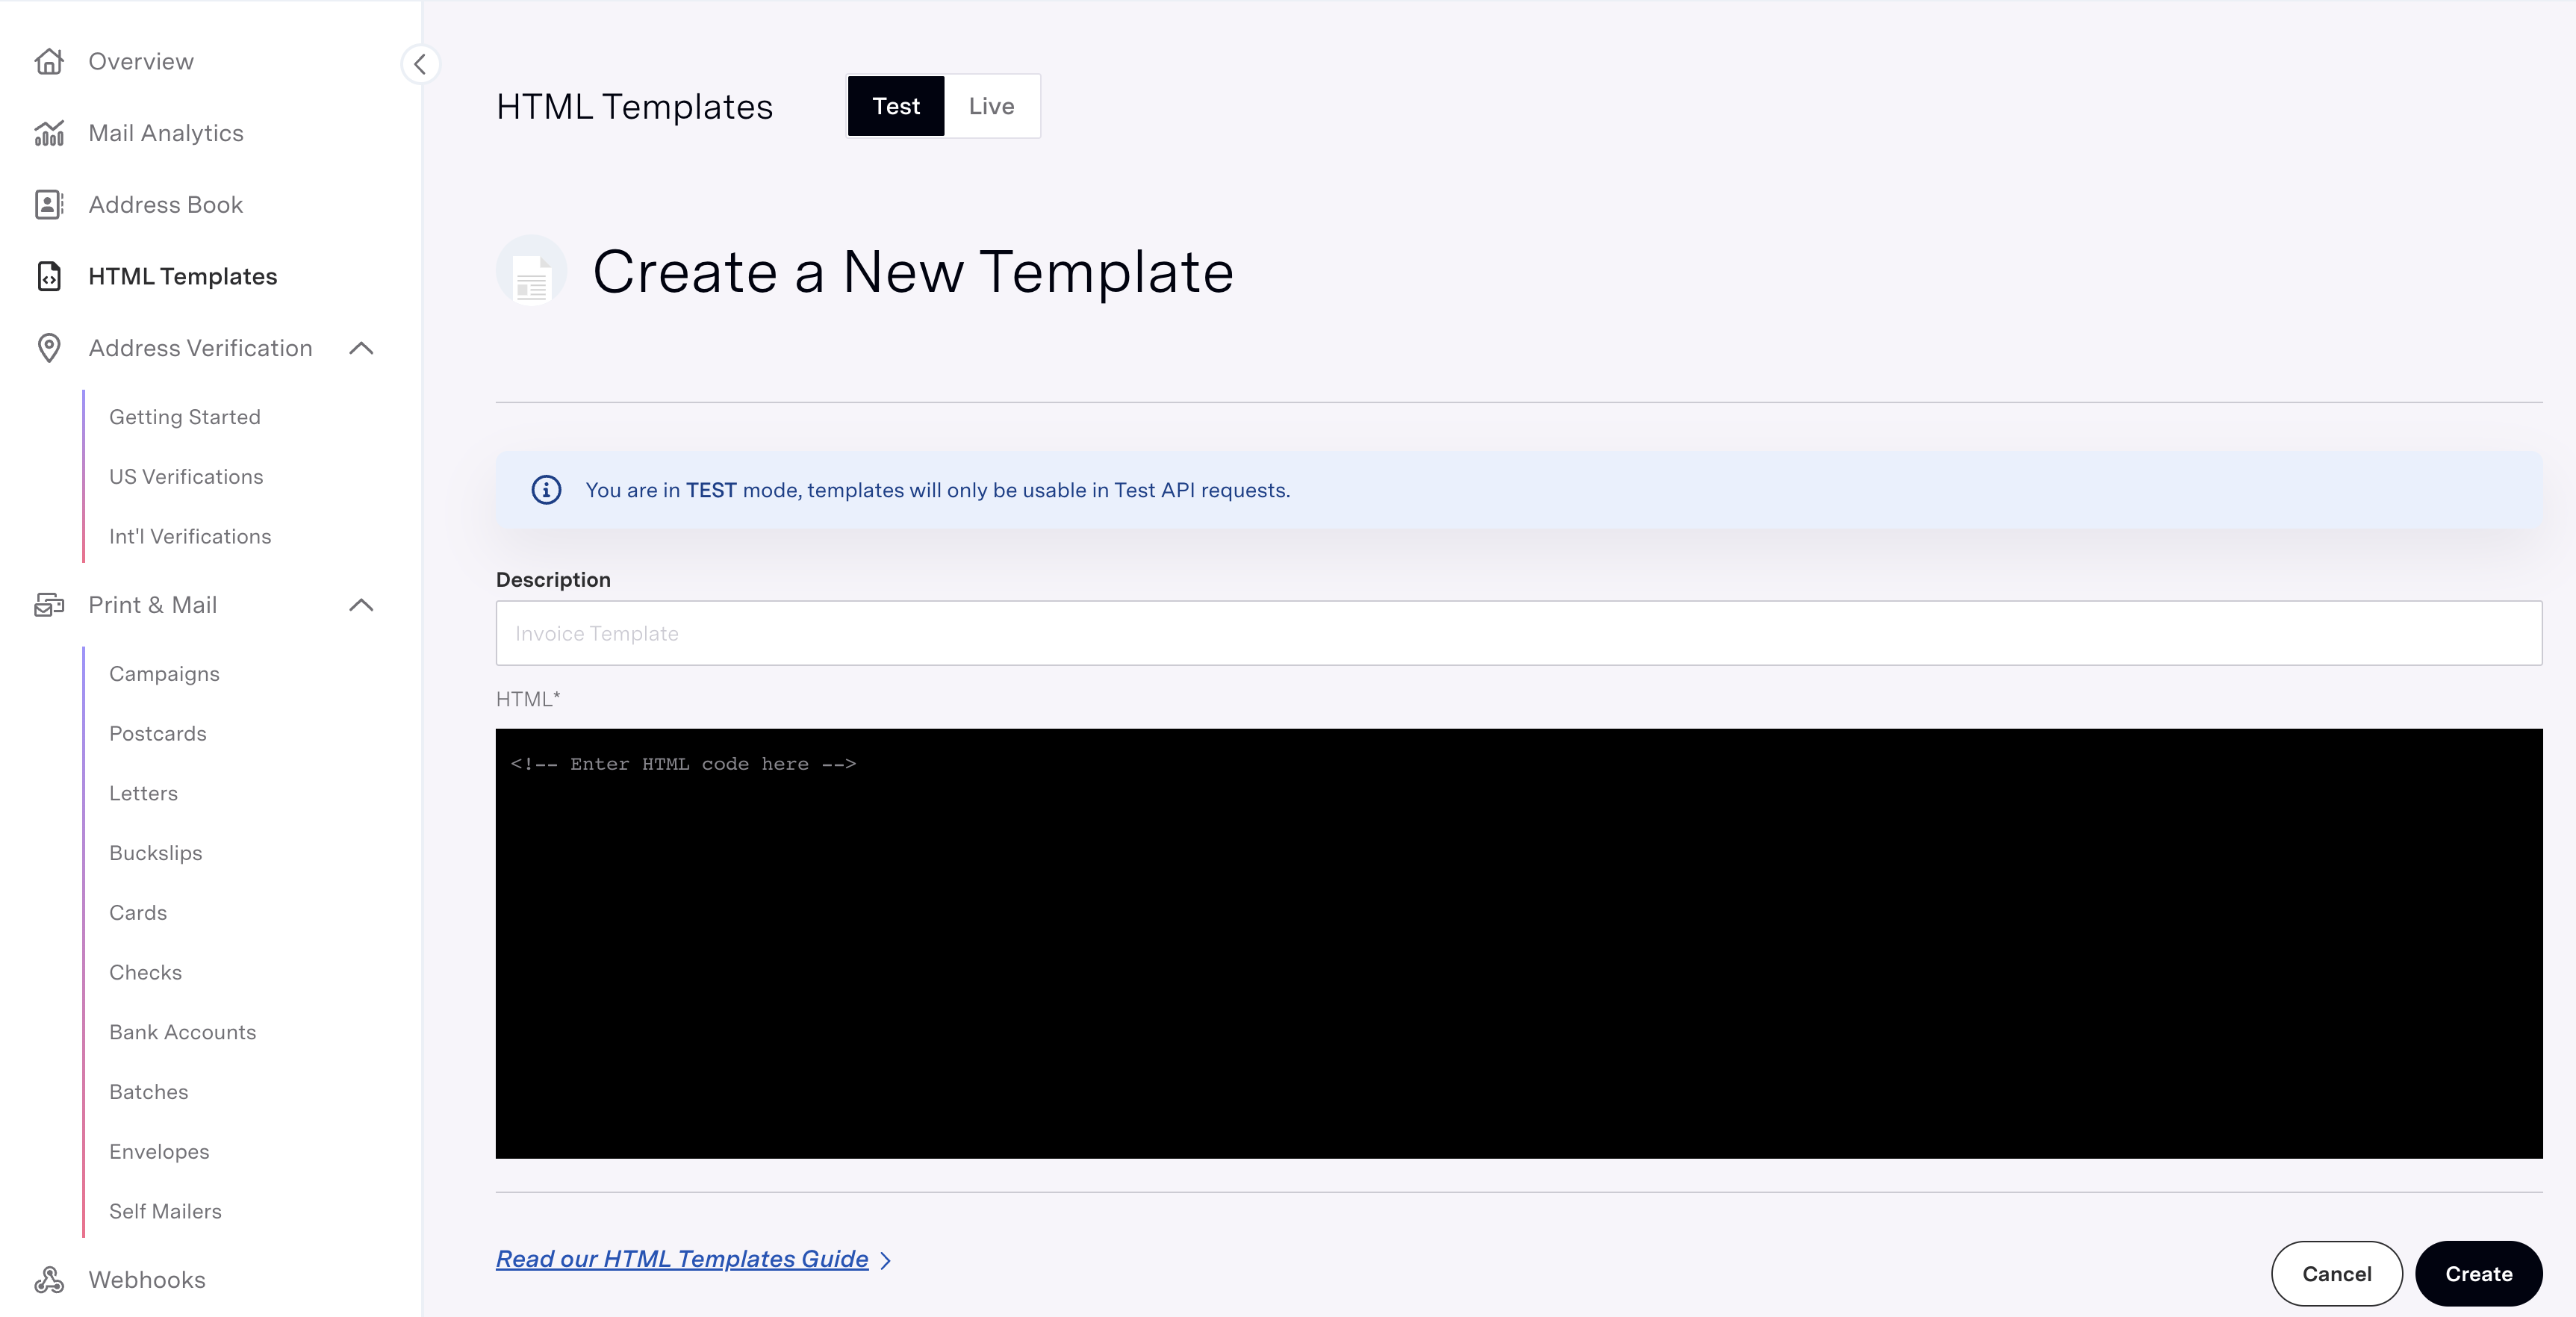Click the Webhooks icon

coord(49,1280)
